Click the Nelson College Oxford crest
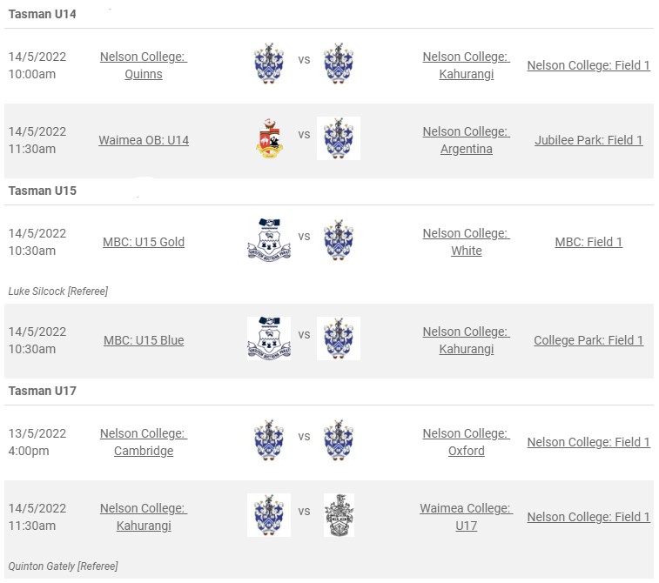The width and height of the screenshot is (659, 583). tap(339, 440)
